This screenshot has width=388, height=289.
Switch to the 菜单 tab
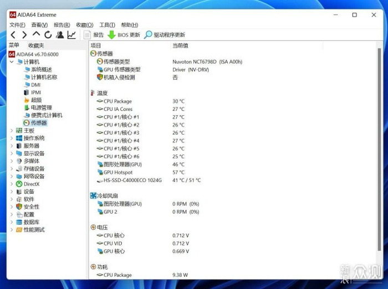tap(14, 45)
